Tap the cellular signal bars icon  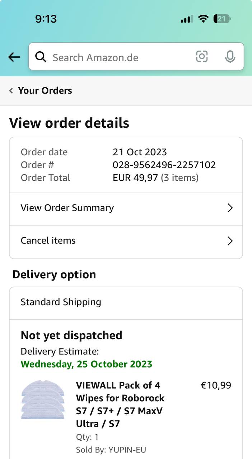(x=187, y=19)
